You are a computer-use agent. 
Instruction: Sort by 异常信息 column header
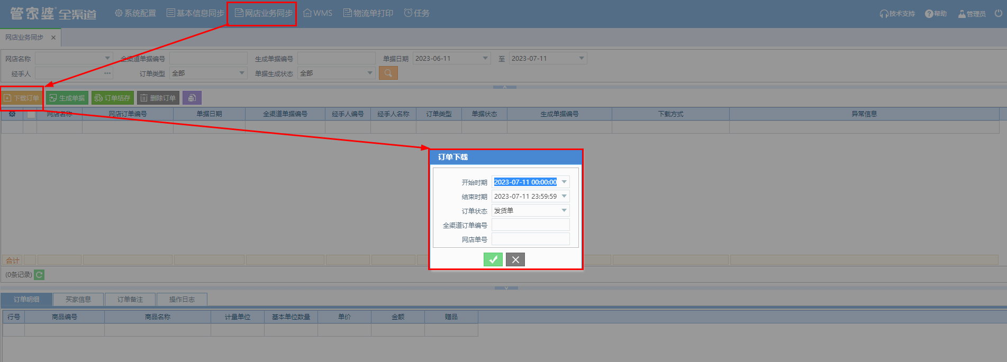(864, 114)
